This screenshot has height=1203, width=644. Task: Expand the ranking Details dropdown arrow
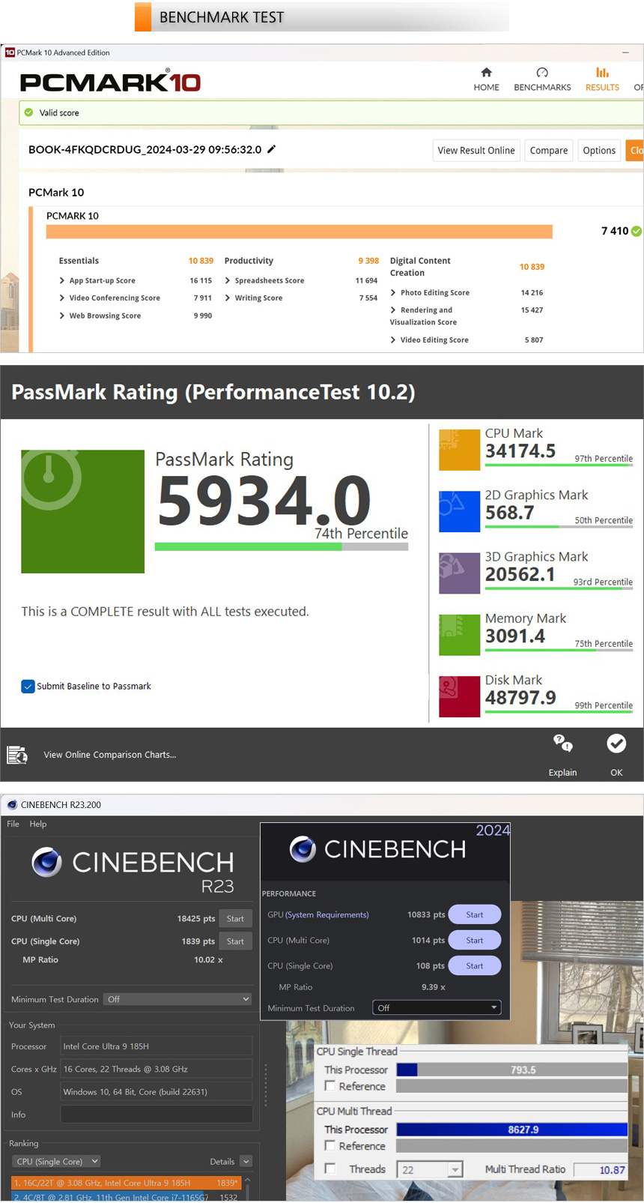click(246, 1161)
